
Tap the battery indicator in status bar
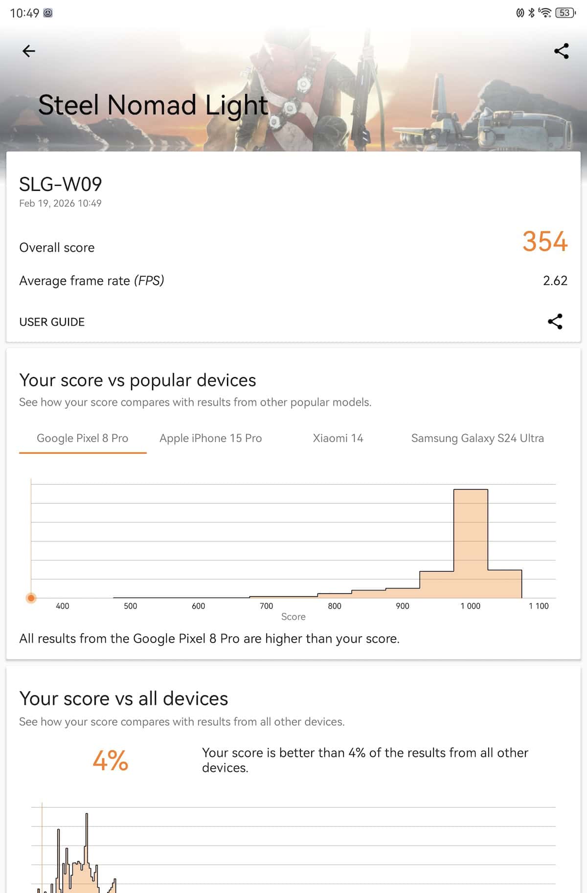tap(565, 13)
